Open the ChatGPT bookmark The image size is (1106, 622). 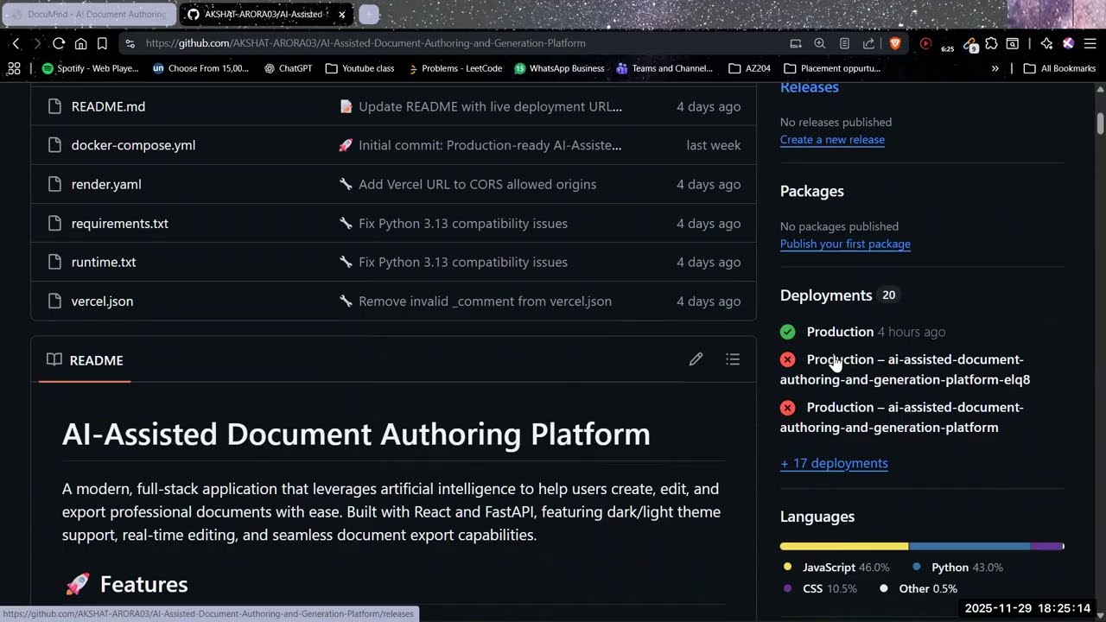[x=288, y=68]
